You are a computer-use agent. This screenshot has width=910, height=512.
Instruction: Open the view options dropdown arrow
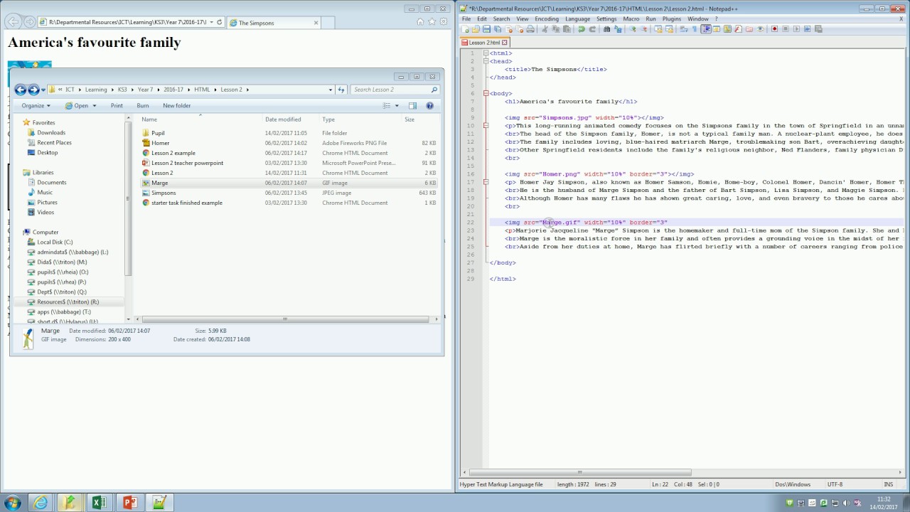coord(397,106)
